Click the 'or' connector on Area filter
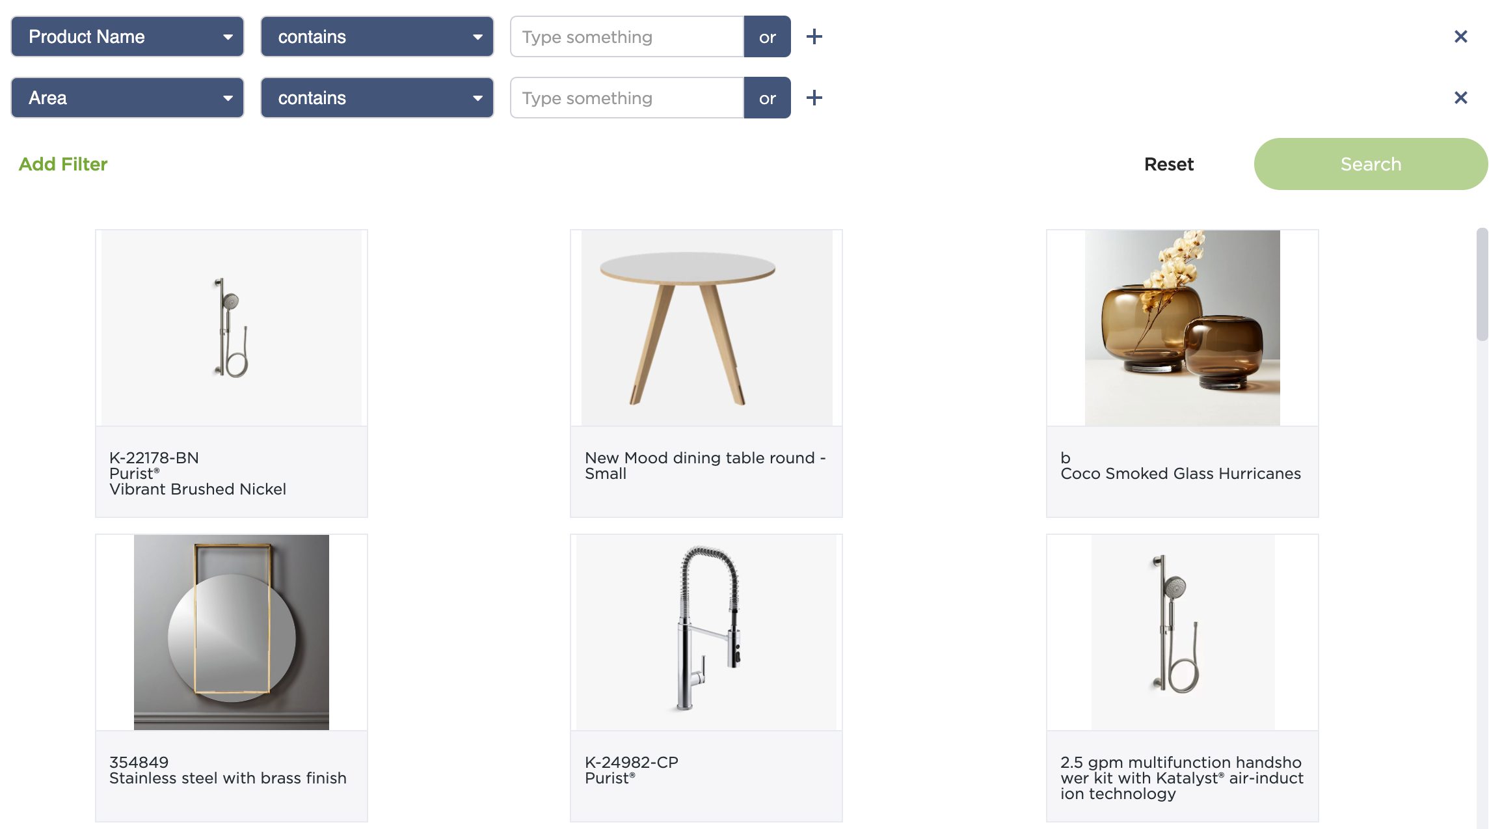This screenshot has height=829, width=1502. [767, 98]
